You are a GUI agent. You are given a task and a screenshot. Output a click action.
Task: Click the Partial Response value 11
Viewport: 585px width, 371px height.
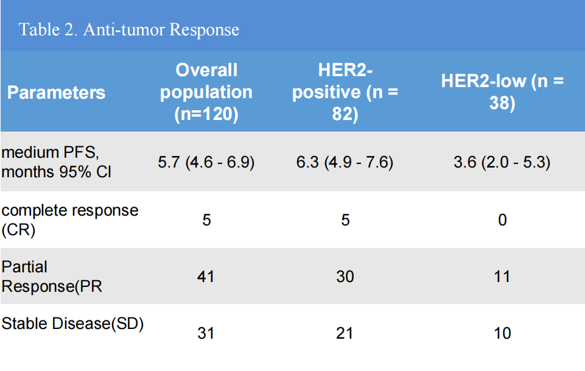pyautogui.click(x=502, y=277)
